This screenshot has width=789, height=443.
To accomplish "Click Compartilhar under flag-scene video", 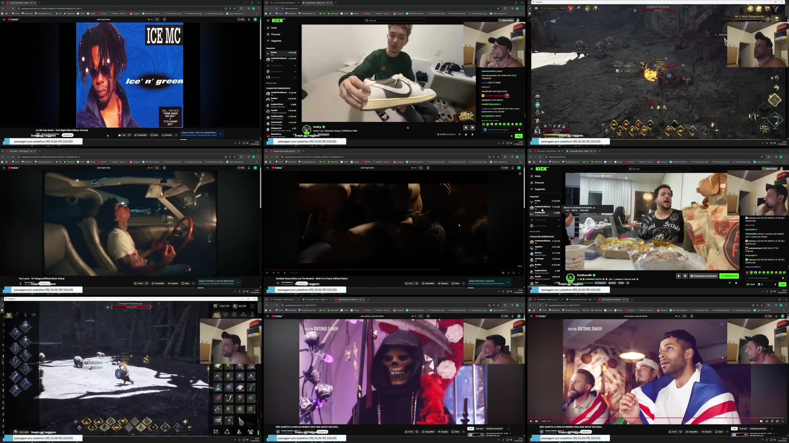I will click(x=692, y=431).
